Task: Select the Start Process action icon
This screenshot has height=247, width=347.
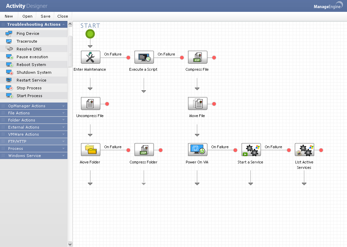Action: [x=9, y=96]
